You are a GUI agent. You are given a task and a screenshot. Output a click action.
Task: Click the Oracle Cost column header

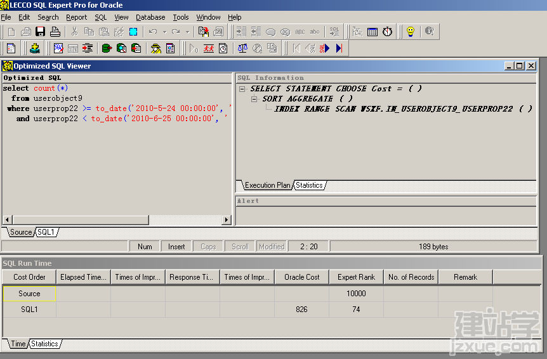(302, 277)
